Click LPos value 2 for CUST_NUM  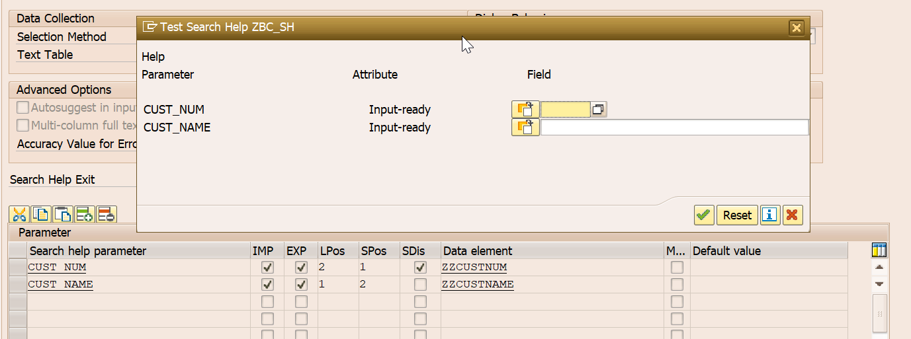[337, 268]
